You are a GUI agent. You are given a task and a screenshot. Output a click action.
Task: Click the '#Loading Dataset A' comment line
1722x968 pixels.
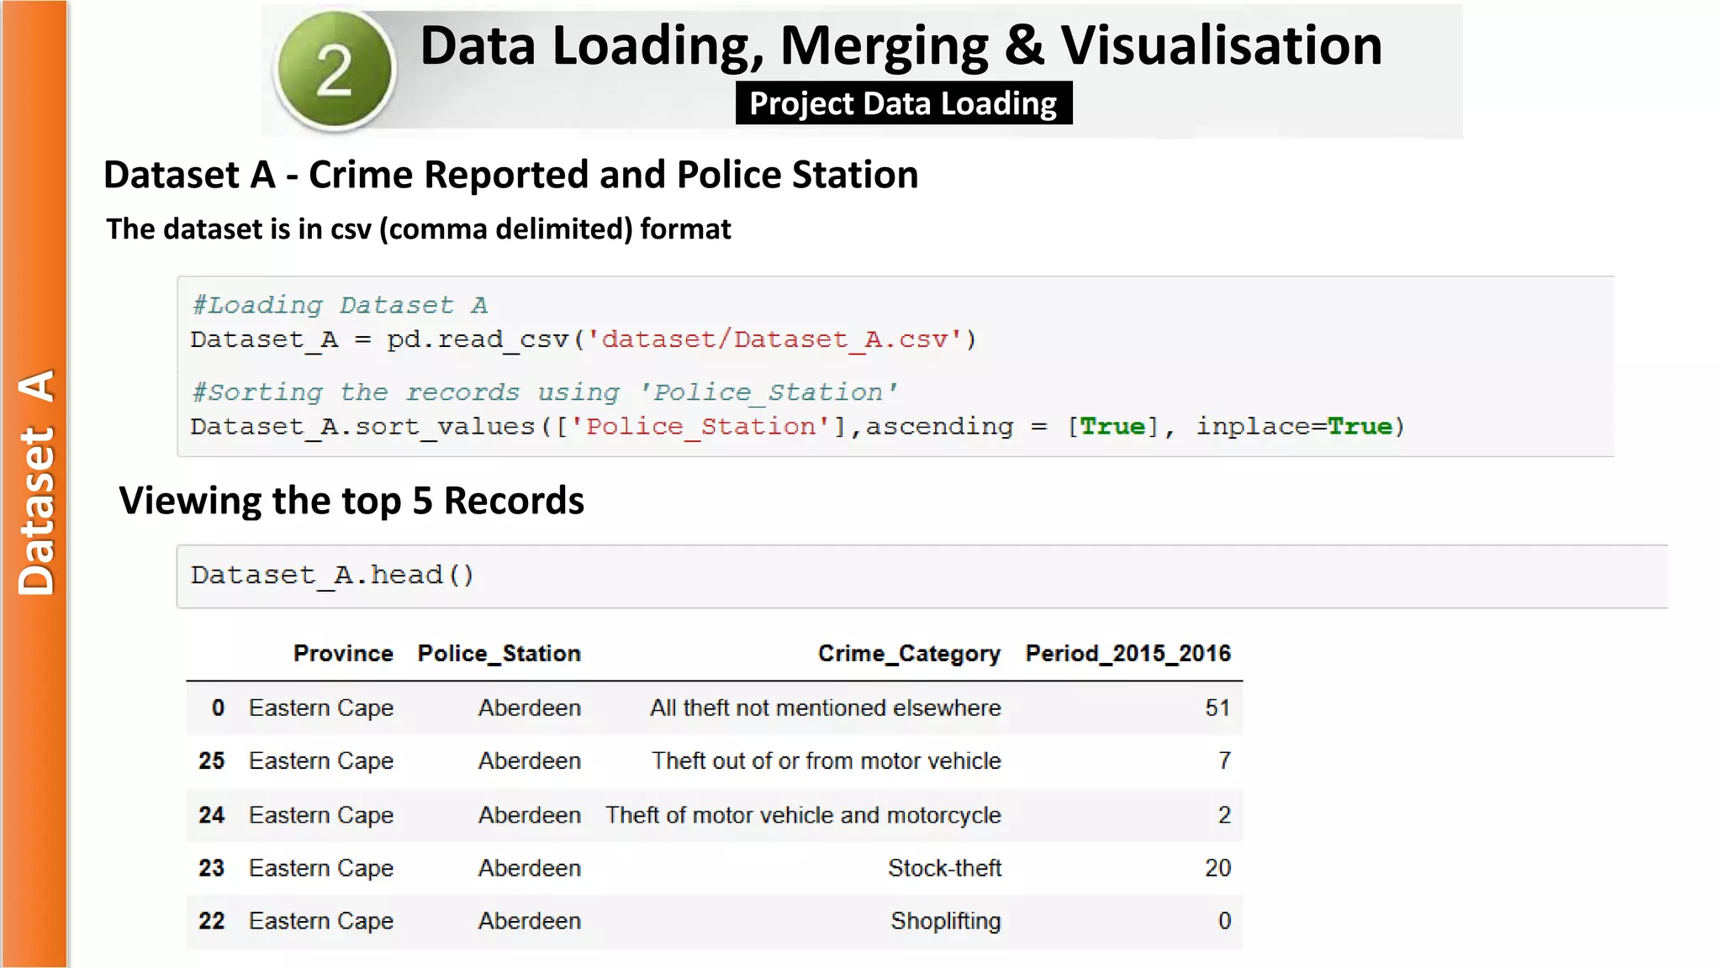pyautogui.click(x=340, y=305)
